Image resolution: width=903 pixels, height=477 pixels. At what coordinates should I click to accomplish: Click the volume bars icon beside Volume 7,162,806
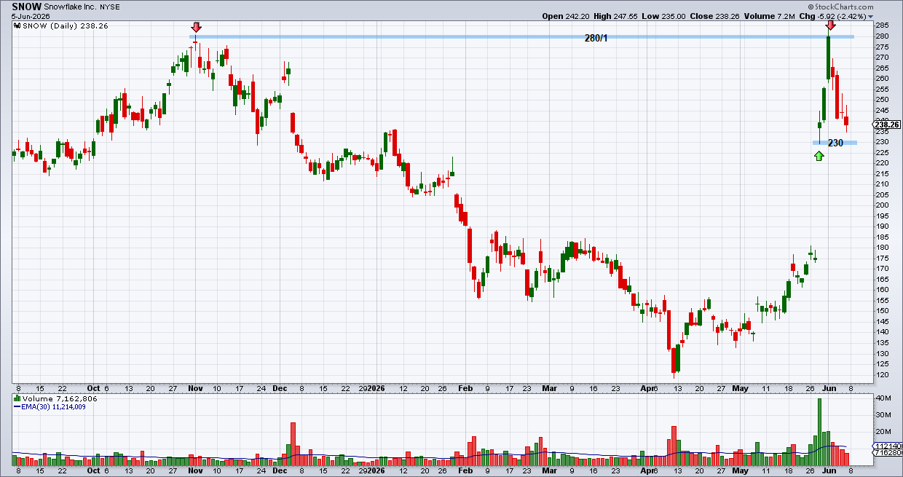point(17,398)
